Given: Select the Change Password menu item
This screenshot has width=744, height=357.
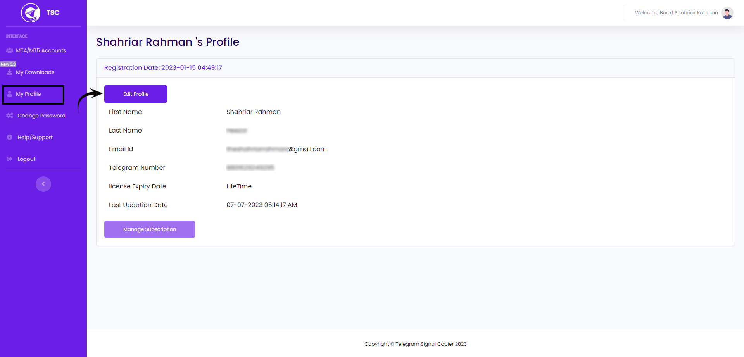Looking at the screenshot, I should click(x=41, y=115).
